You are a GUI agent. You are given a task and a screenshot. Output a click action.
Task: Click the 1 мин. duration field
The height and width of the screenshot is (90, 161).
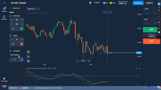(150, 9)
